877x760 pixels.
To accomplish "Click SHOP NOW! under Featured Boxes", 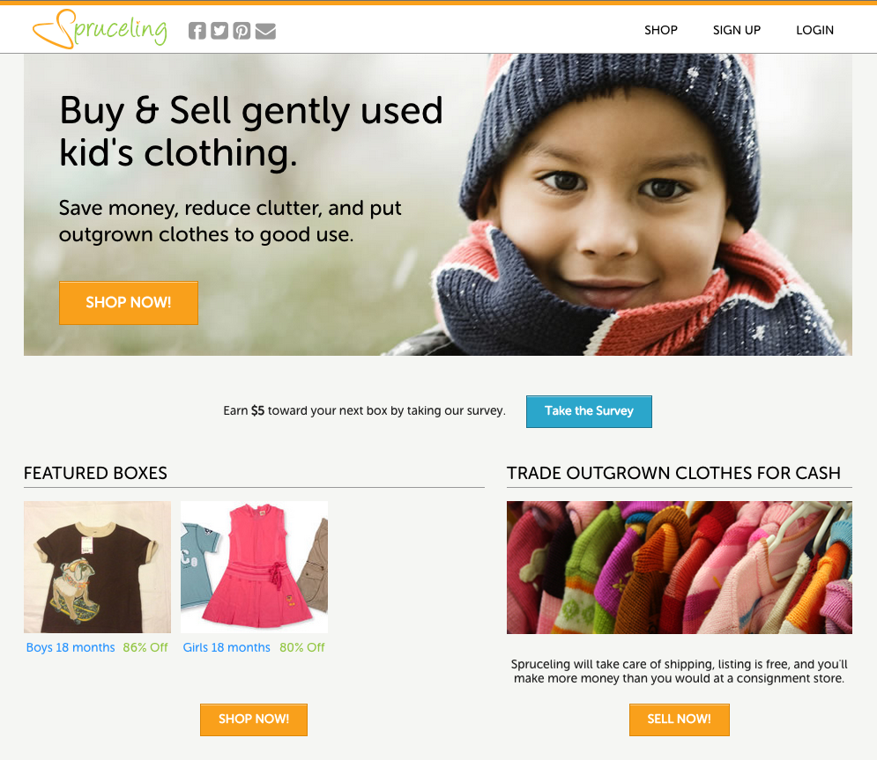I will (x=254, y=719).
